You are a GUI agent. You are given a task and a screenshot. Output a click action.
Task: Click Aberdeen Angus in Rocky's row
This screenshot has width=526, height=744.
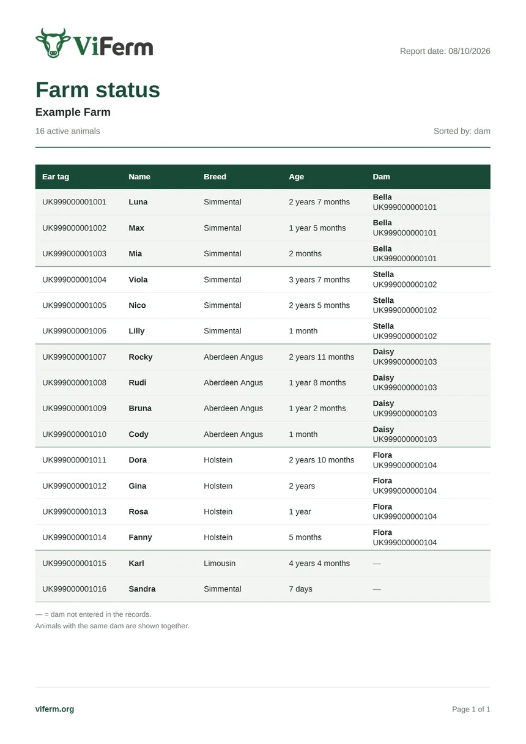tap(233, 357)
